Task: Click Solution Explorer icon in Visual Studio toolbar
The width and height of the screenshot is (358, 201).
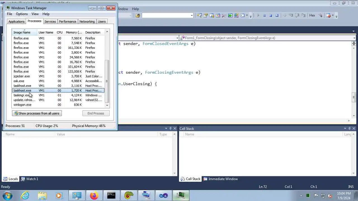Action: [199, 16]
